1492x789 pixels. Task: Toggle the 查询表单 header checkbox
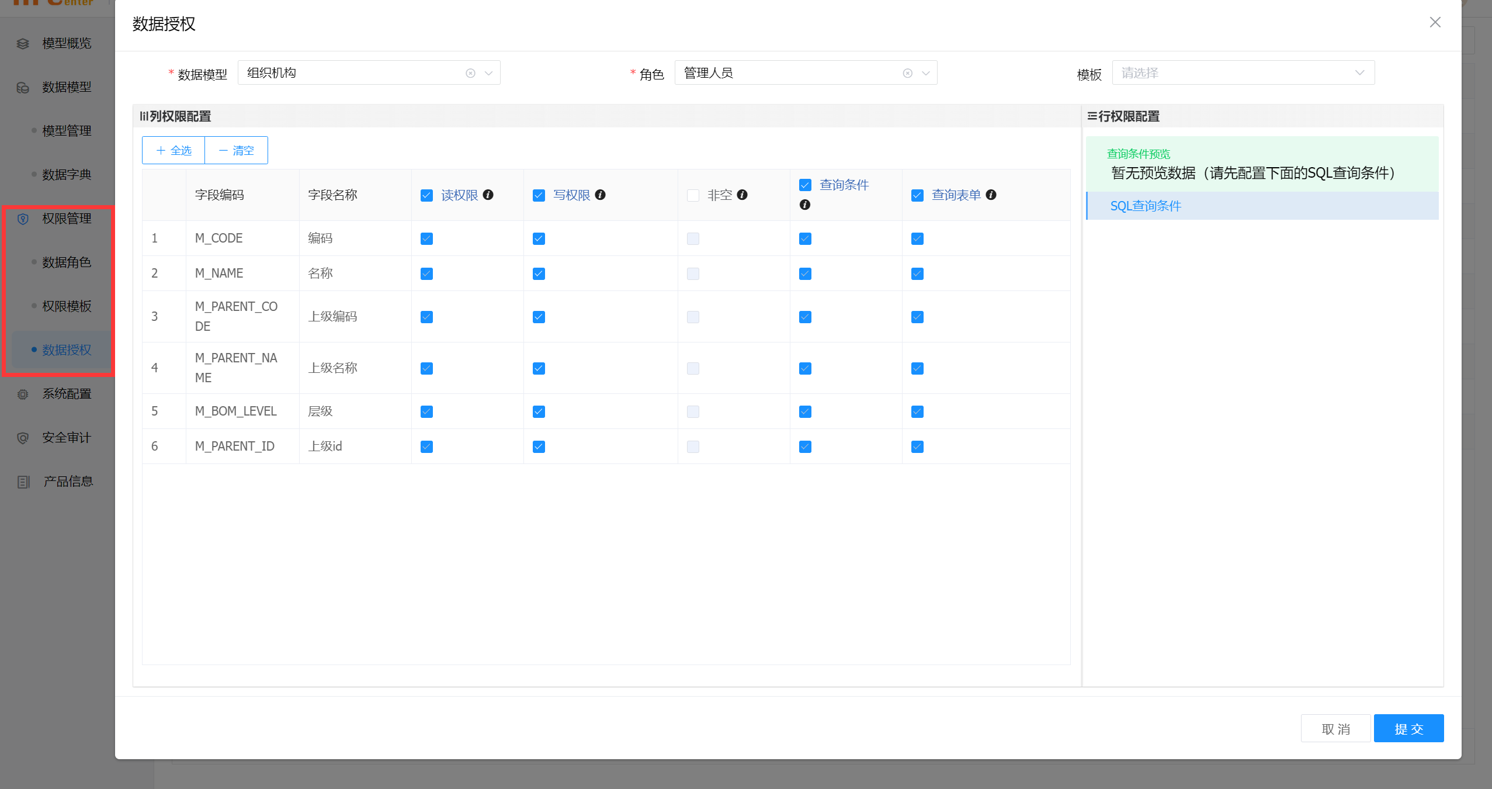(x=917, y=195)
